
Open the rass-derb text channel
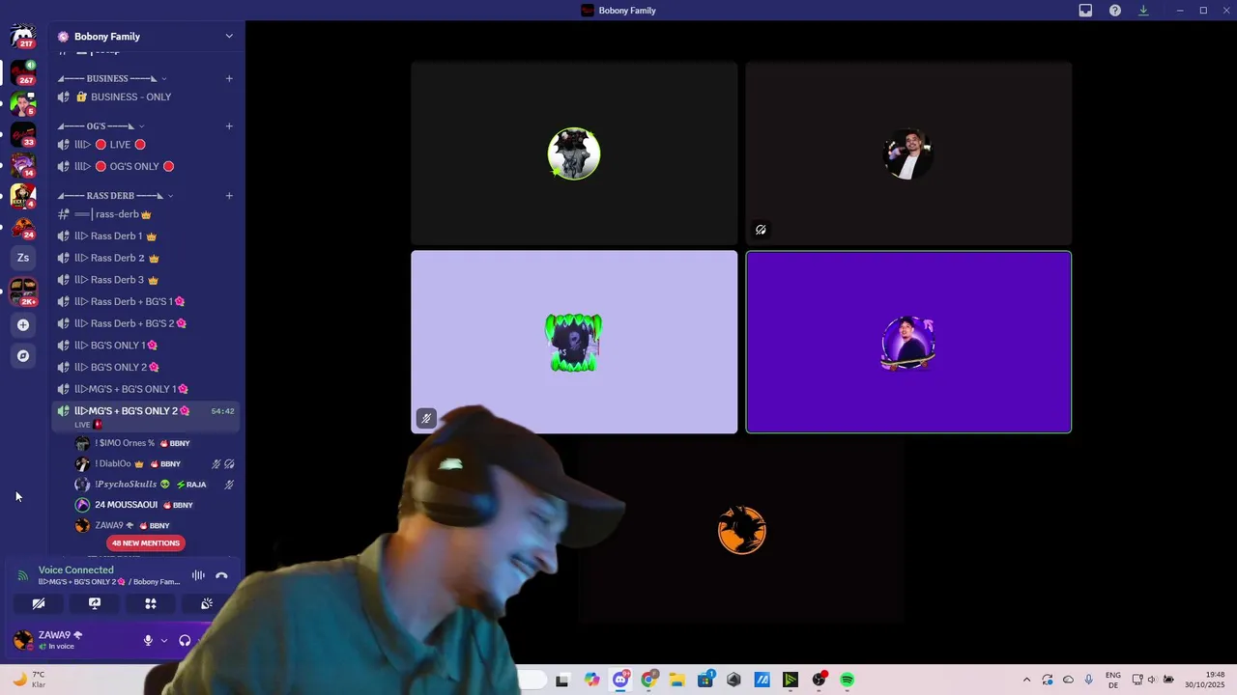click(145, 214)
